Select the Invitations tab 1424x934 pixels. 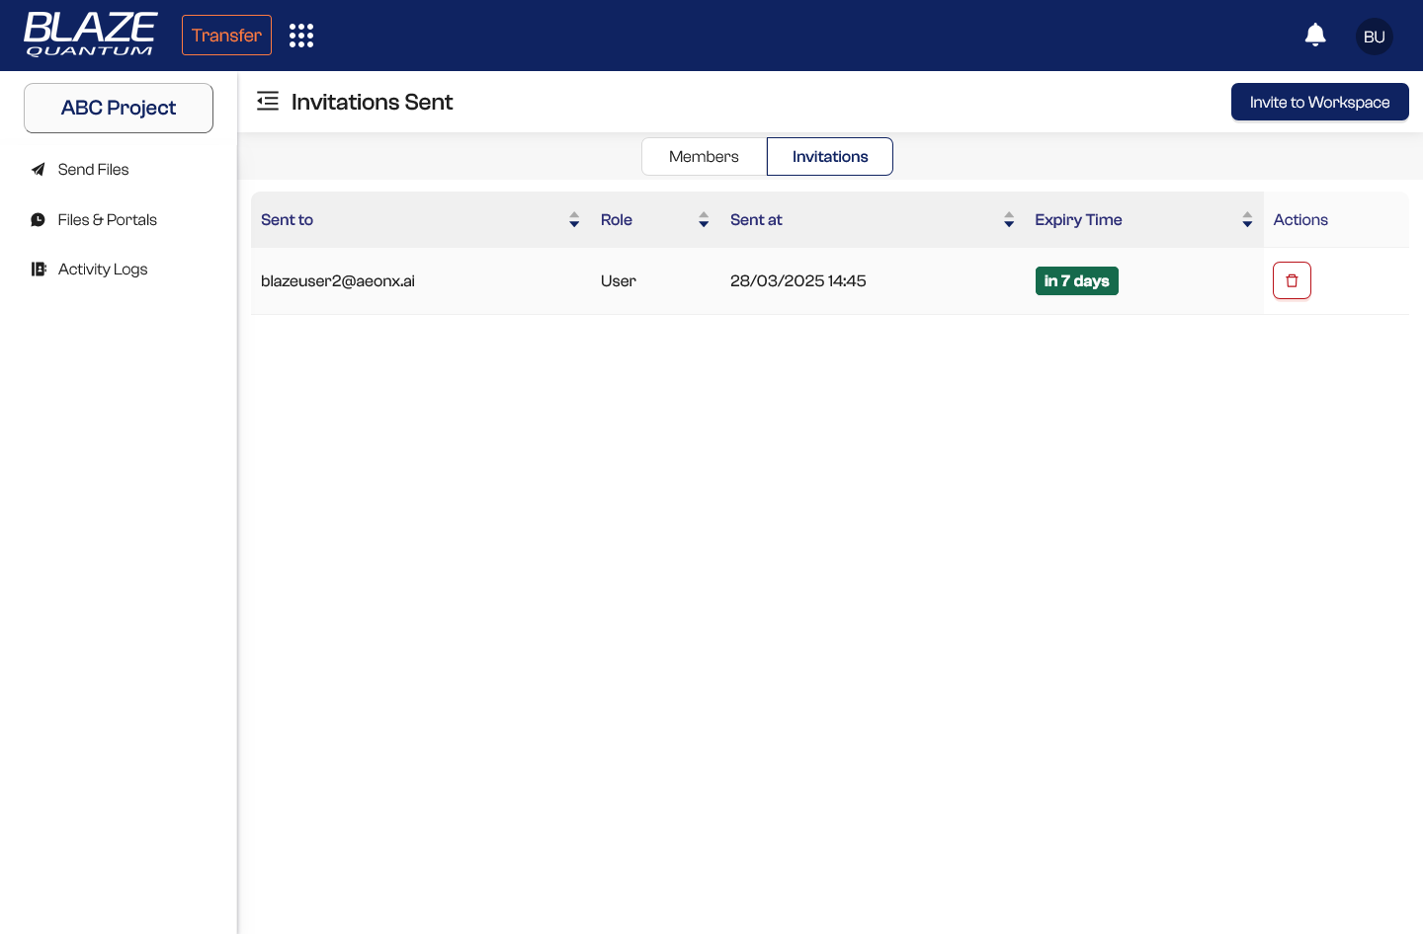point(830,157)
